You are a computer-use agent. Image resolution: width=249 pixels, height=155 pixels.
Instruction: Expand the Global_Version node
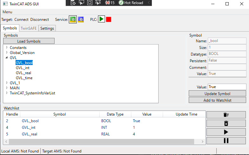tap(7, 52)
